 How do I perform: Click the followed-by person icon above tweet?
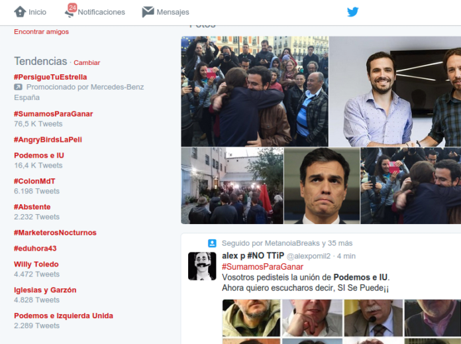[x=212, y=243]
